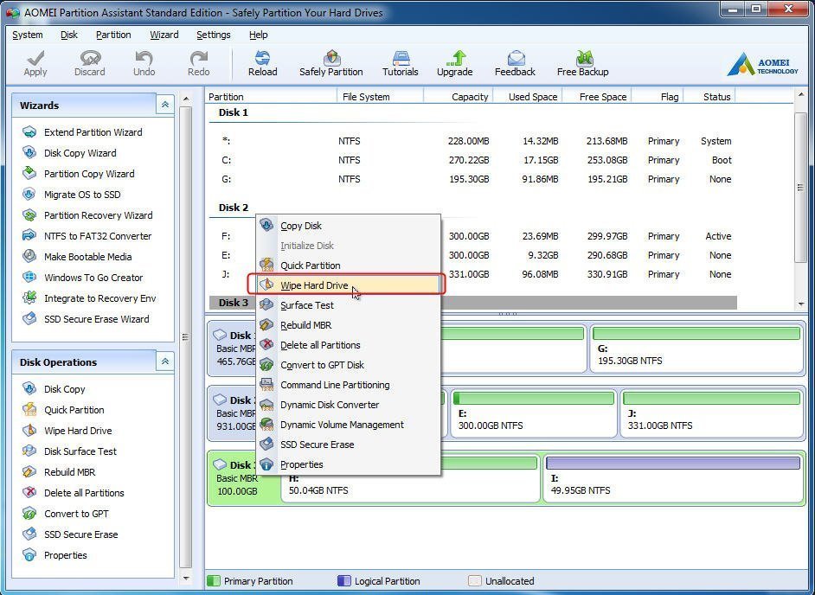Sort by the Used Space column header
This screenshot has height=595, width=815.
[527, 97]
